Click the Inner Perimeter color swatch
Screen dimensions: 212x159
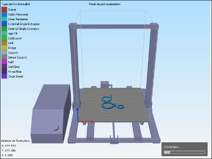click(x=4, y=19)
